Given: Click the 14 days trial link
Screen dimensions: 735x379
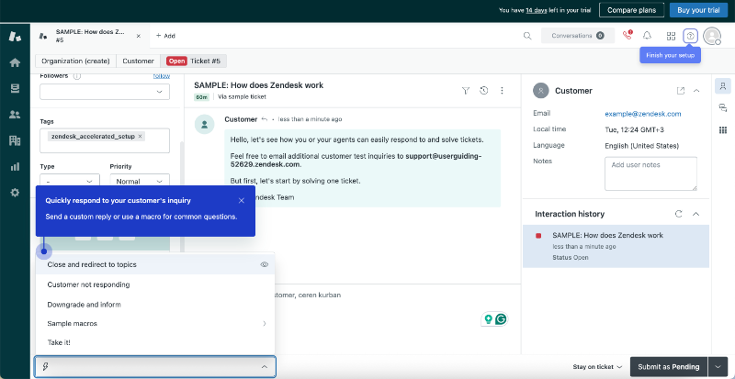Looking at the screenshot, I should [x=535, y=10].
